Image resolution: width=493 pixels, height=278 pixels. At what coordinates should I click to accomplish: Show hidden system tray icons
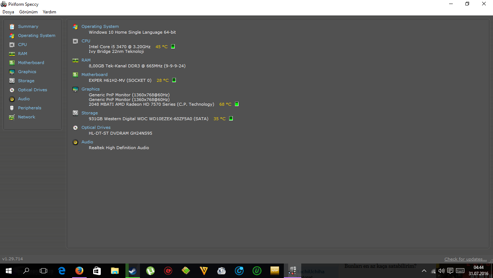424,270
